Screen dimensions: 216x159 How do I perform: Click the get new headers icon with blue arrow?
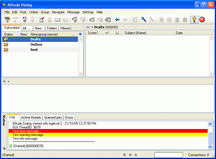(x=25, y=20)
